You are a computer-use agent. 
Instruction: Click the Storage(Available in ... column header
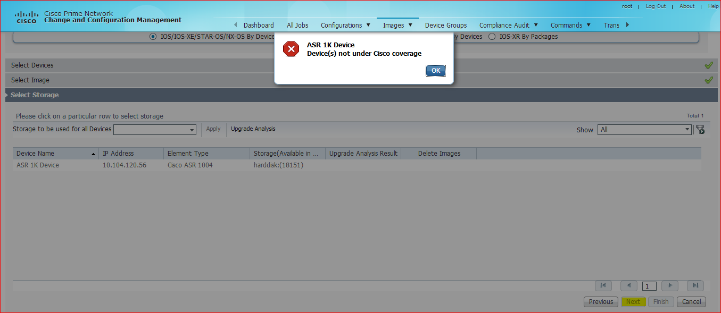(x=288, y=154)
